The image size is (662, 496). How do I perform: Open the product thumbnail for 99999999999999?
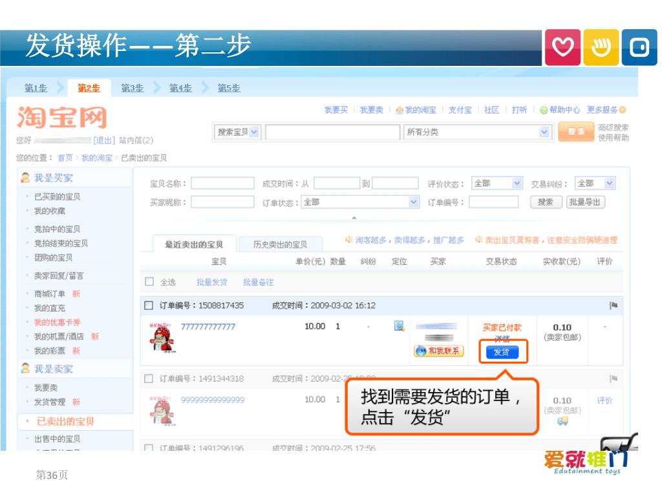pos(162,411)
